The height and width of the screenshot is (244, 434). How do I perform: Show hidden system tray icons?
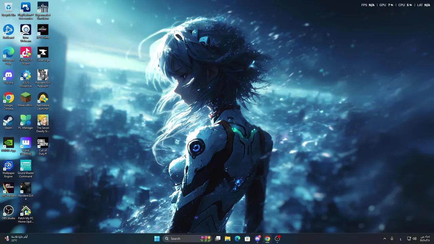(384, 239)
